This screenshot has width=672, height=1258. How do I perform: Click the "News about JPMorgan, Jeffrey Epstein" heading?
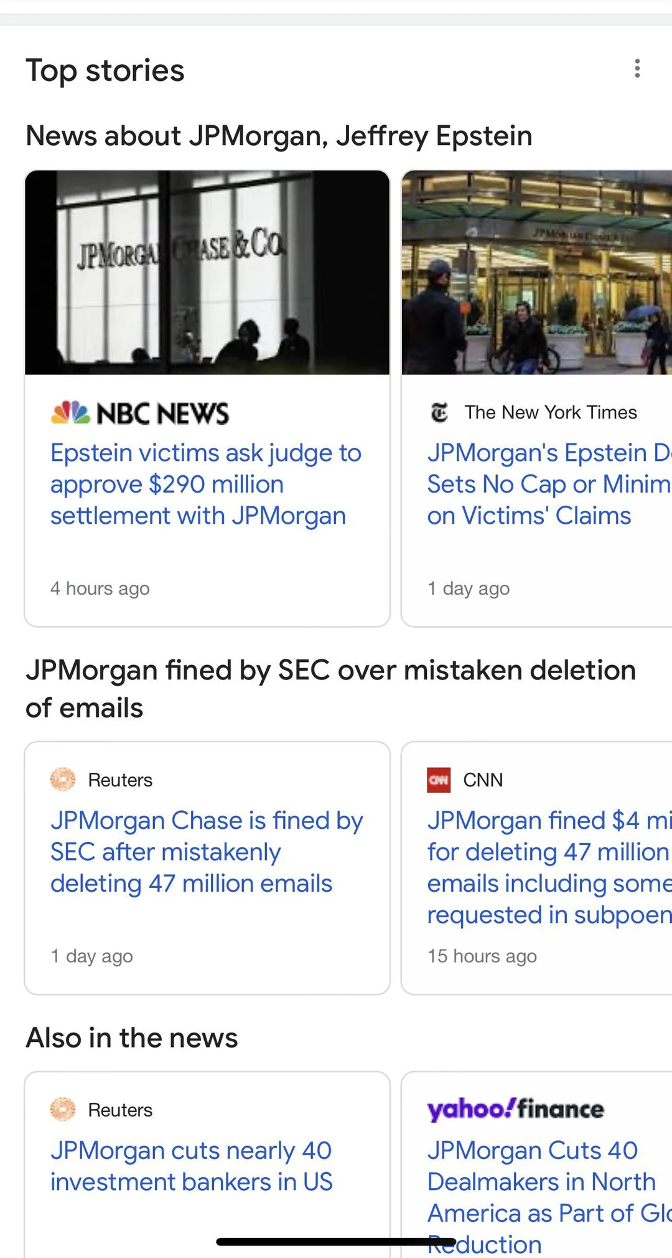pyautogui.click(x=279, y=136)
